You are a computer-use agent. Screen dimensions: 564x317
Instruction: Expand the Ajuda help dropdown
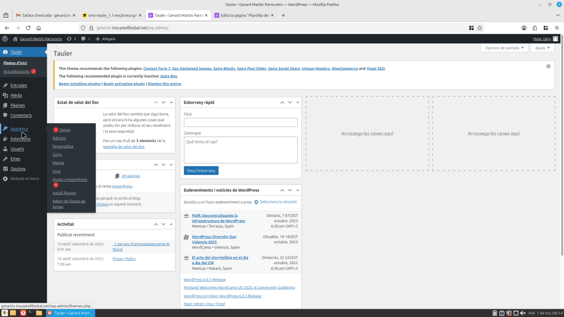543,48
